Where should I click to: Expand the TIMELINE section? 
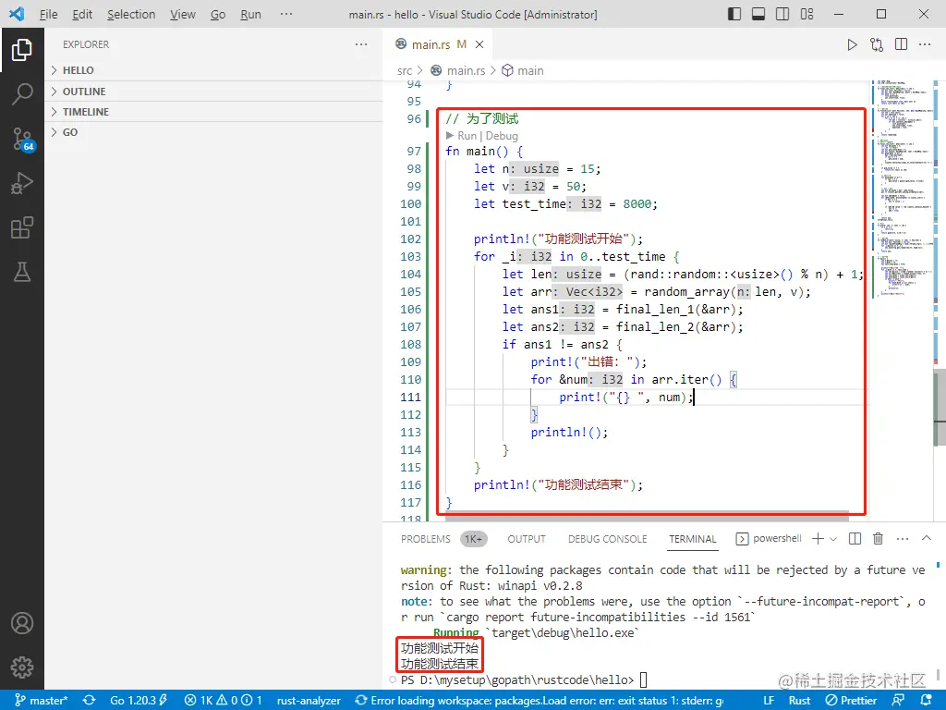[213, 112]
